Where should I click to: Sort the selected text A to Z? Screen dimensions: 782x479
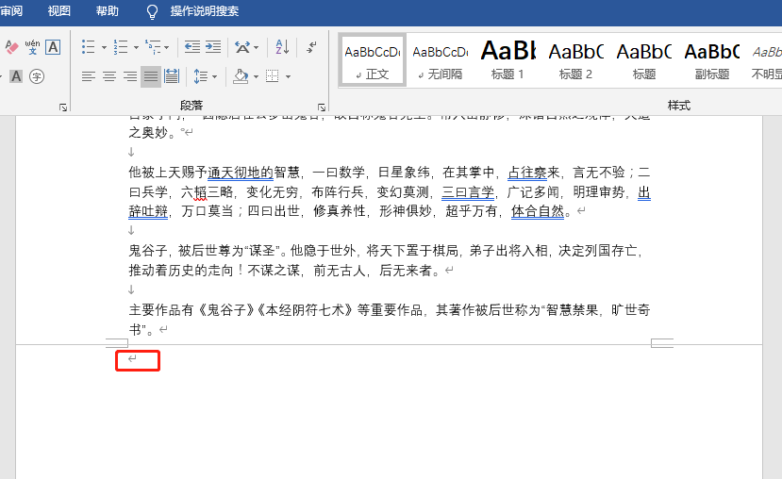(x=282, y=47)
